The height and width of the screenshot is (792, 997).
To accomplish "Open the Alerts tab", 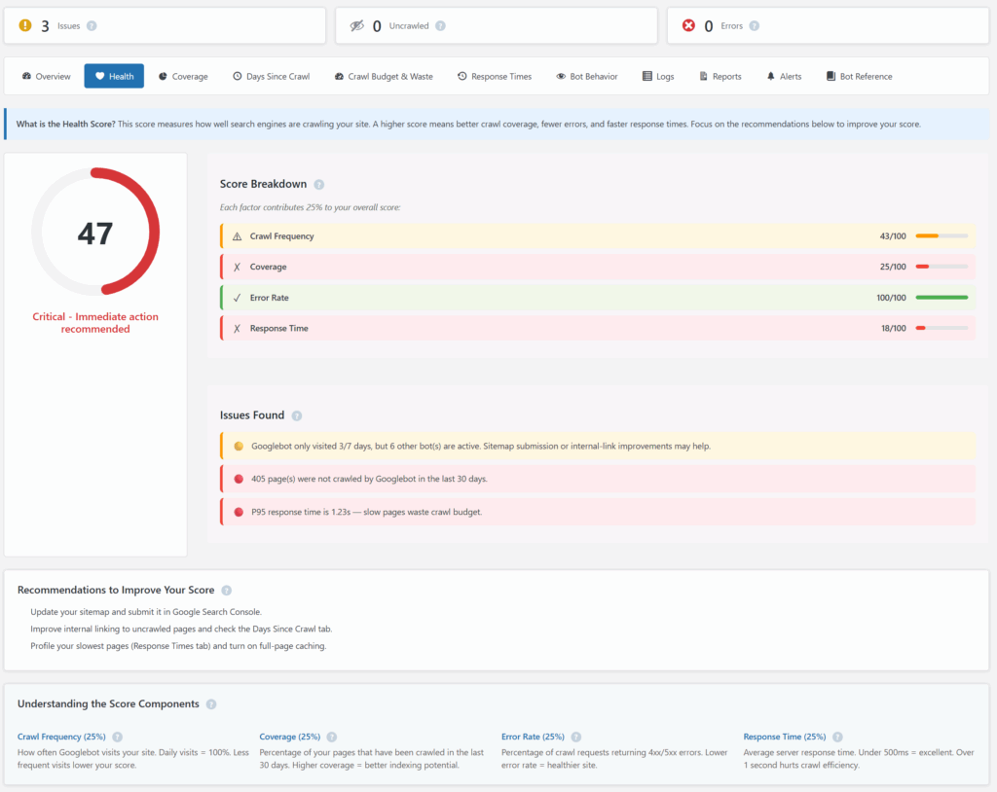I will pyautogui.click(x=784, y=76).
